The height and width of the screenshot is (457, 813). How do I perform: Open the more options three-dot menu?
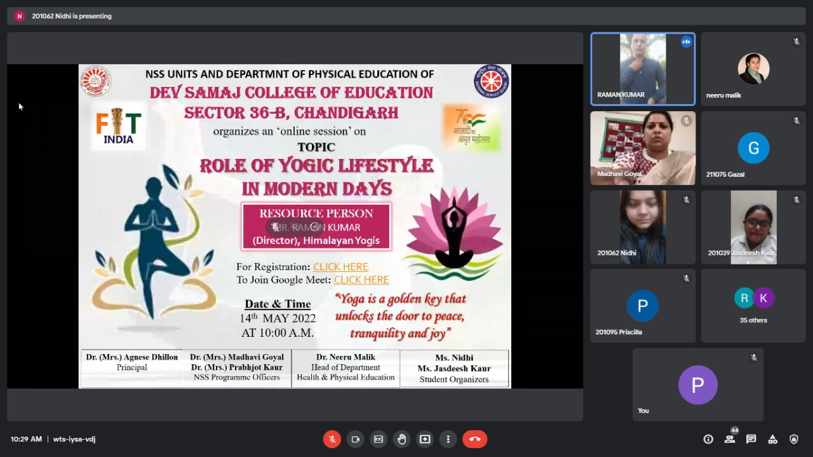[448, 439]
